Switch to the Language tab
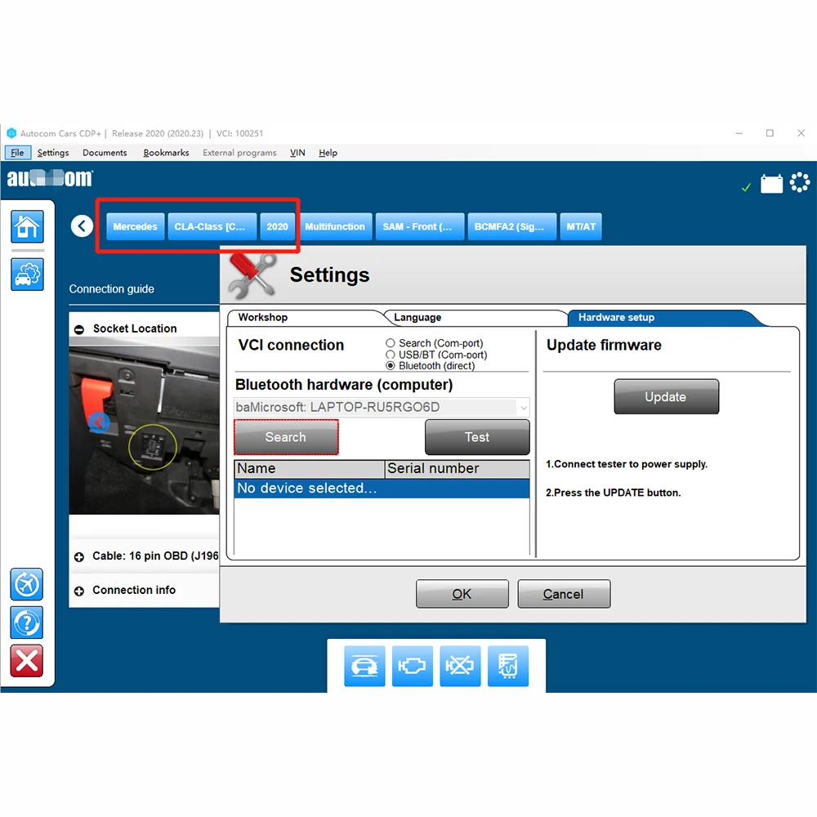 tap(417, 317)
